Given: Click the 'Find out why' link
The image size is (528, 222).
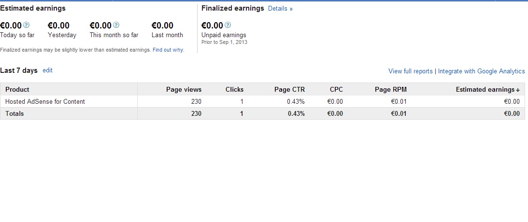Looking at the screenshot, I should coord(168,50).
